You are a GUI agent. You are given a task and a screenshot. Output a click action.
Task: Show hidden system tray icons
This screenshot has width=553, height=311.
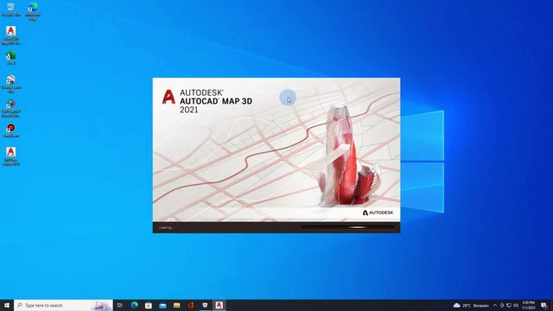pyautogui.click(x=495, y=305)
